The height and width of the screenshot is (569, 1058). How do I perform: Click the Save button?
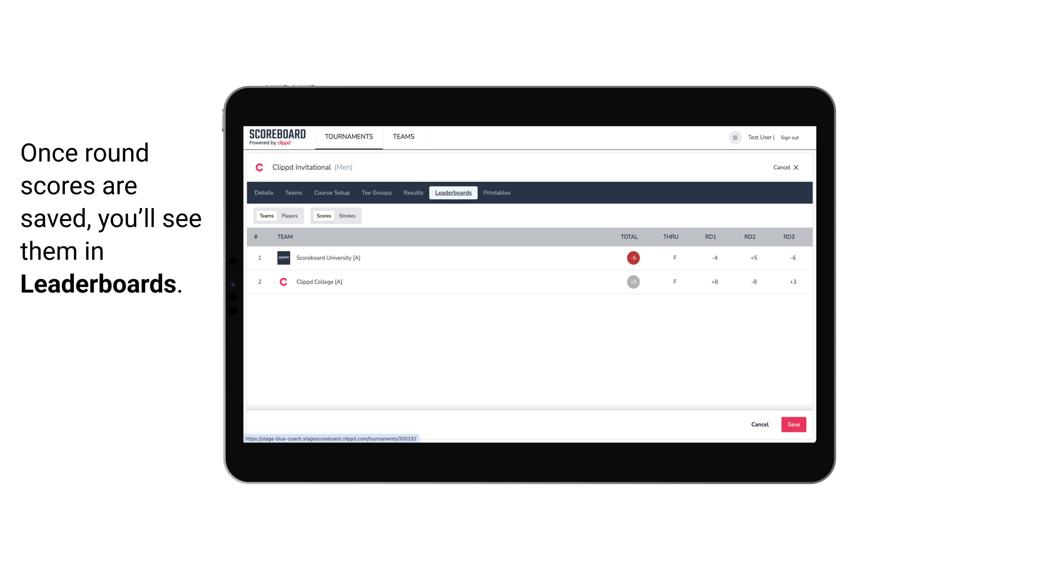792,424
